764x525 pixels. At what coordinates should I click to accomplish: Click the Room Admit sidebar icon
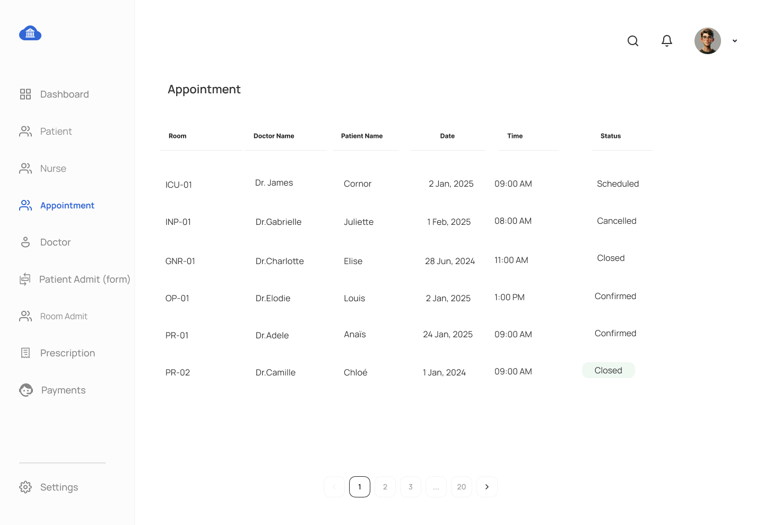(25, 316)
